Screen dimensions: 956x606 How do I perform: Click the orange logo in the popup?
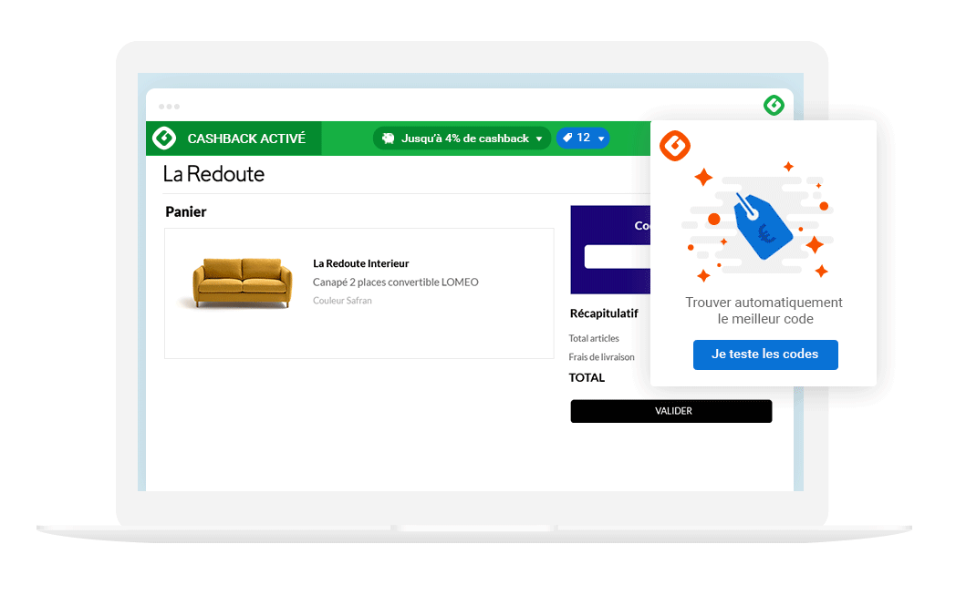pyautogui.click(x=675, y=146)
